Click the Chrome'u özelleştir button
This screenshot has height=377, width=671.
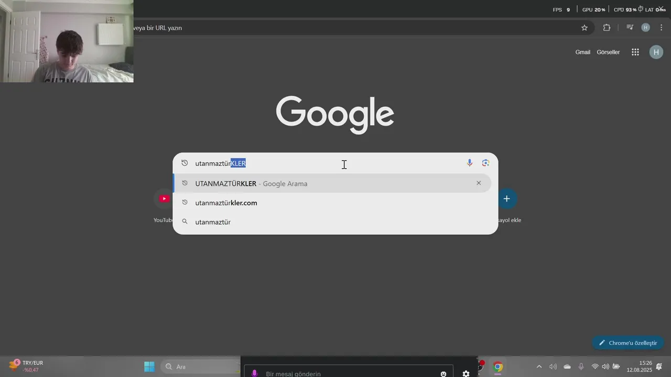(628, 343)
